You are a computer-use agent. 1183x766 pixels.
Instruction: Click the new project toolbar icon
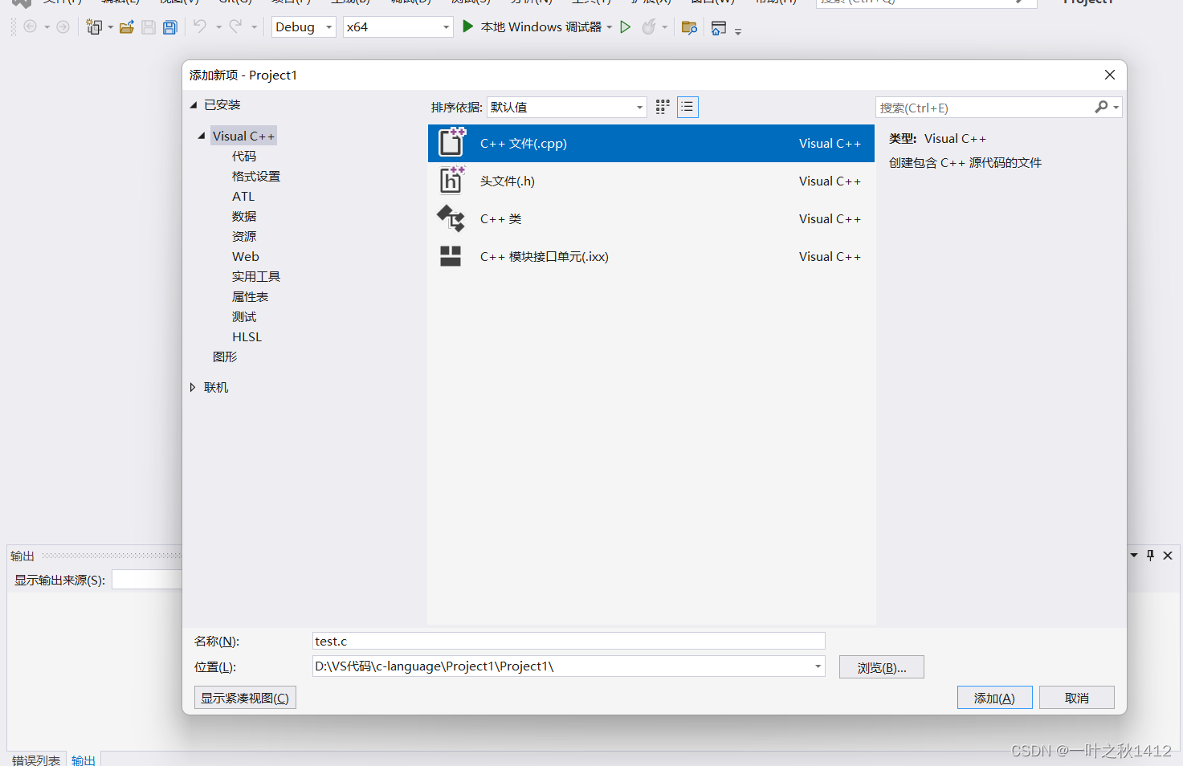[94, 26]
